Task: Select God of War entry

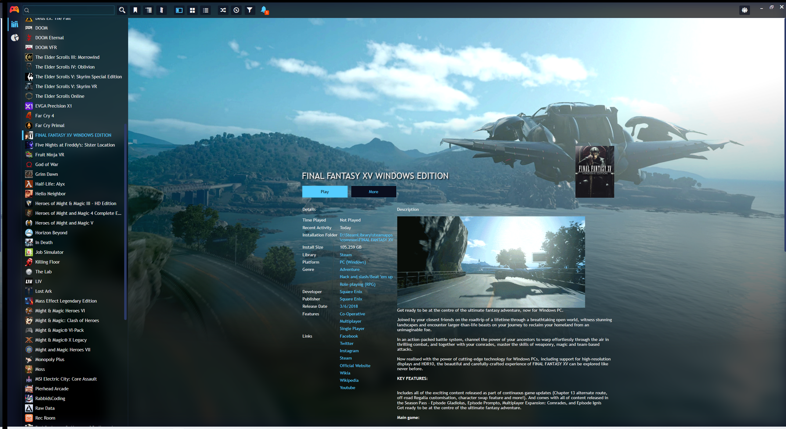Action: pyautogui.click(x=75, y=164)
